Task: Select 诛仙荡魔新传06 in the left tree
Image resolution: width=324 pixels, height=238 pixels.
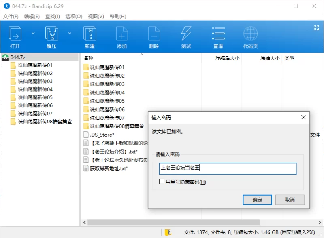Action: tap(35, 105)
